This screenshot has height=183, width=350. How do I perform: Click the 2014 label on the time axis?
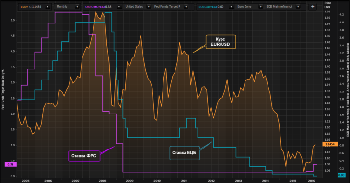point(266,181)
